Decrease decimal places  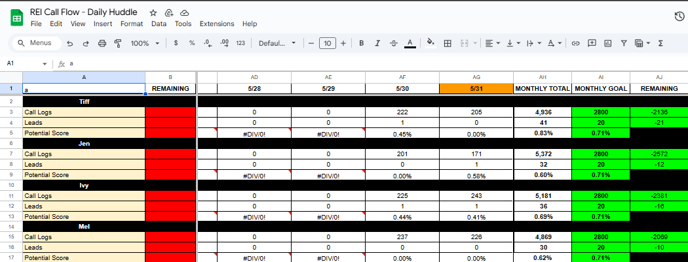pos(208,43)
